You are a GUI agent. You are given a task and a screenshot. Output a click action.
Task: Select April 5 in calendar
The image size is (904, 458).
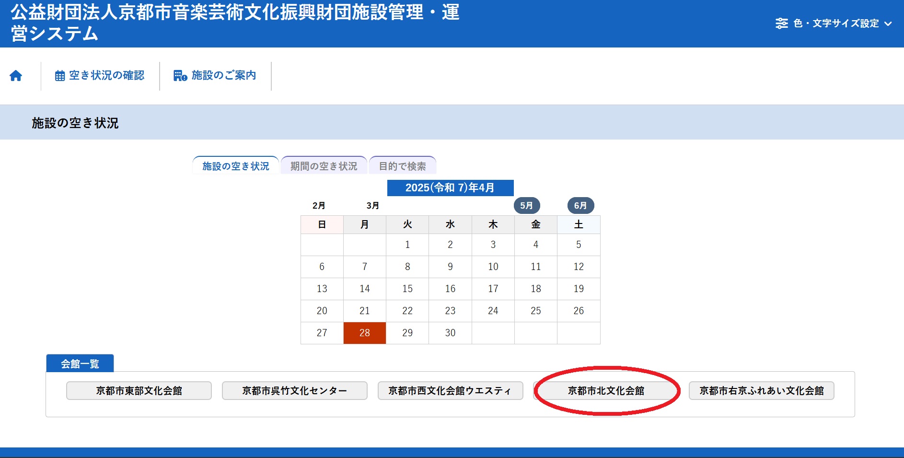click(x=579, y=245)
